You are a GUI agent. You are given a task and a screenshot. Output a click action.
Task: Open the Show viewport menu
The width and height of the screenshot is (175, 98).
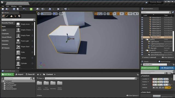61,14
